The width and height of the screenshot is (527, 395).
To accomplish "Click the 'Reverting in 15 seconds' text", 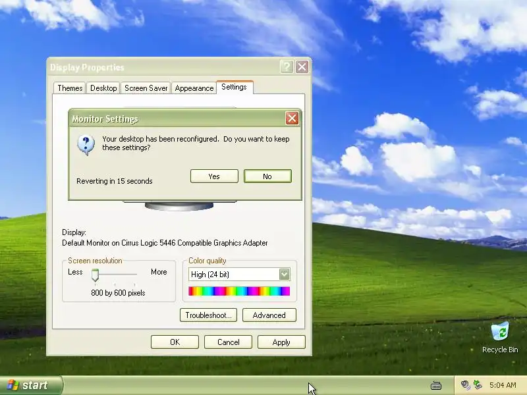I will [114, 181].
